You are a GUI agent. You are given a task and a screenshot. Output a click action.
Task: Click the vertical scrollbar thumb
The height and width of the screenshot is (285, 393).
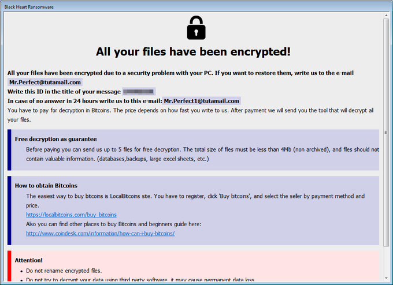click(386, 133)
